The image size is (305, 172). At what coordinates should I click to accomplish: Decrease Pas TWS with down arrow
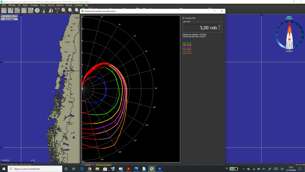[x=219, y=29]
